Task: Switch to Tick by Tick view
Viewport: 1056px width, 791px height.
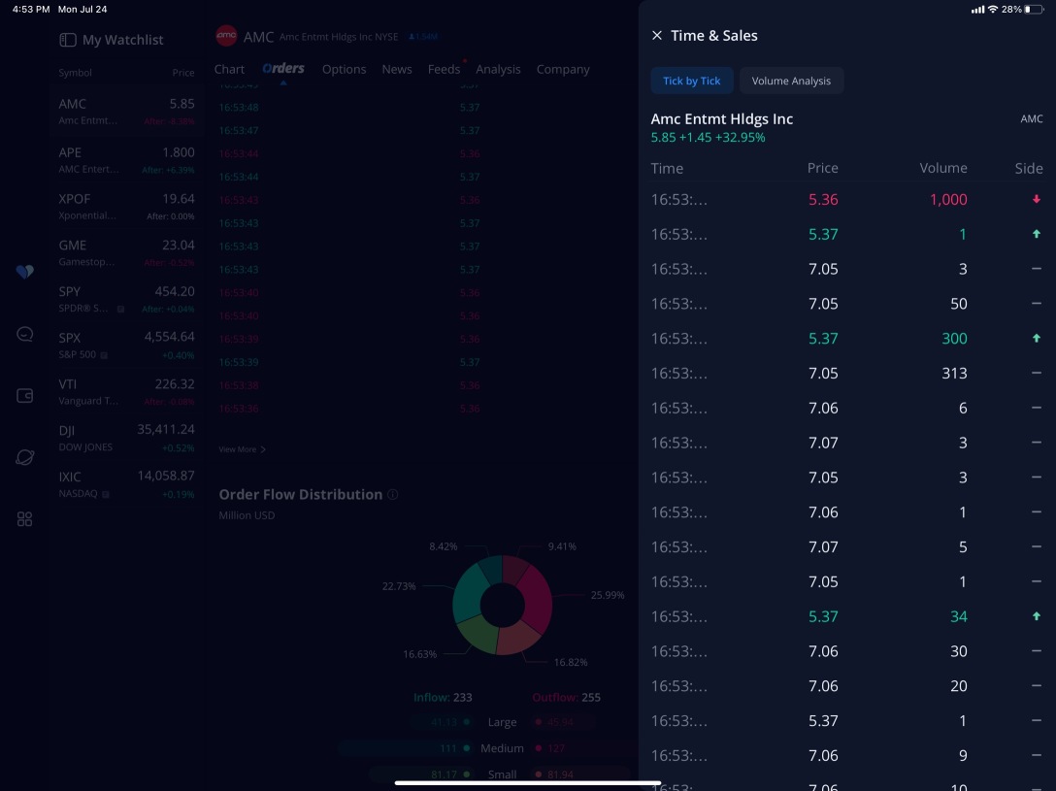Action: coord(691,82)
